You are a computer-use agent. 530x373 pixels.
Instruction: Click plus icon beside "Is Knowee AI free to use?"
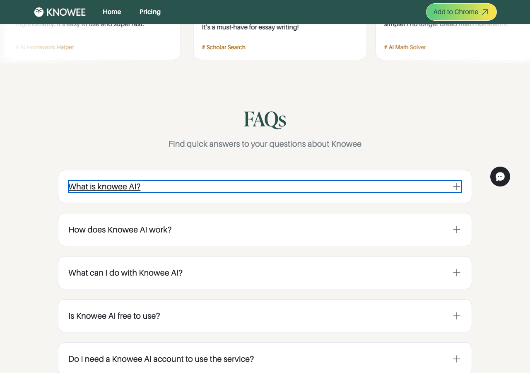pos(457,316)
